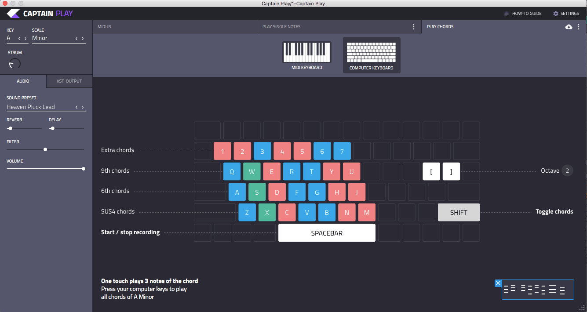
Task: Click the blue Q chord key
Action: (x=232, y=171)
